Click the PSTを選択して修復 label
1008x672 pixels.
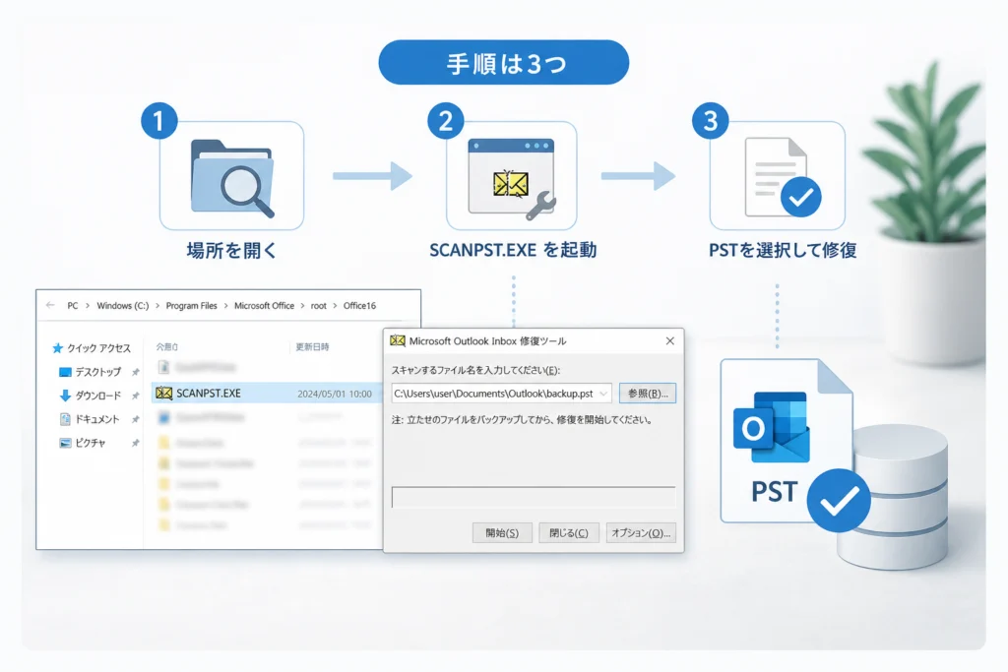tap(783, 250)
